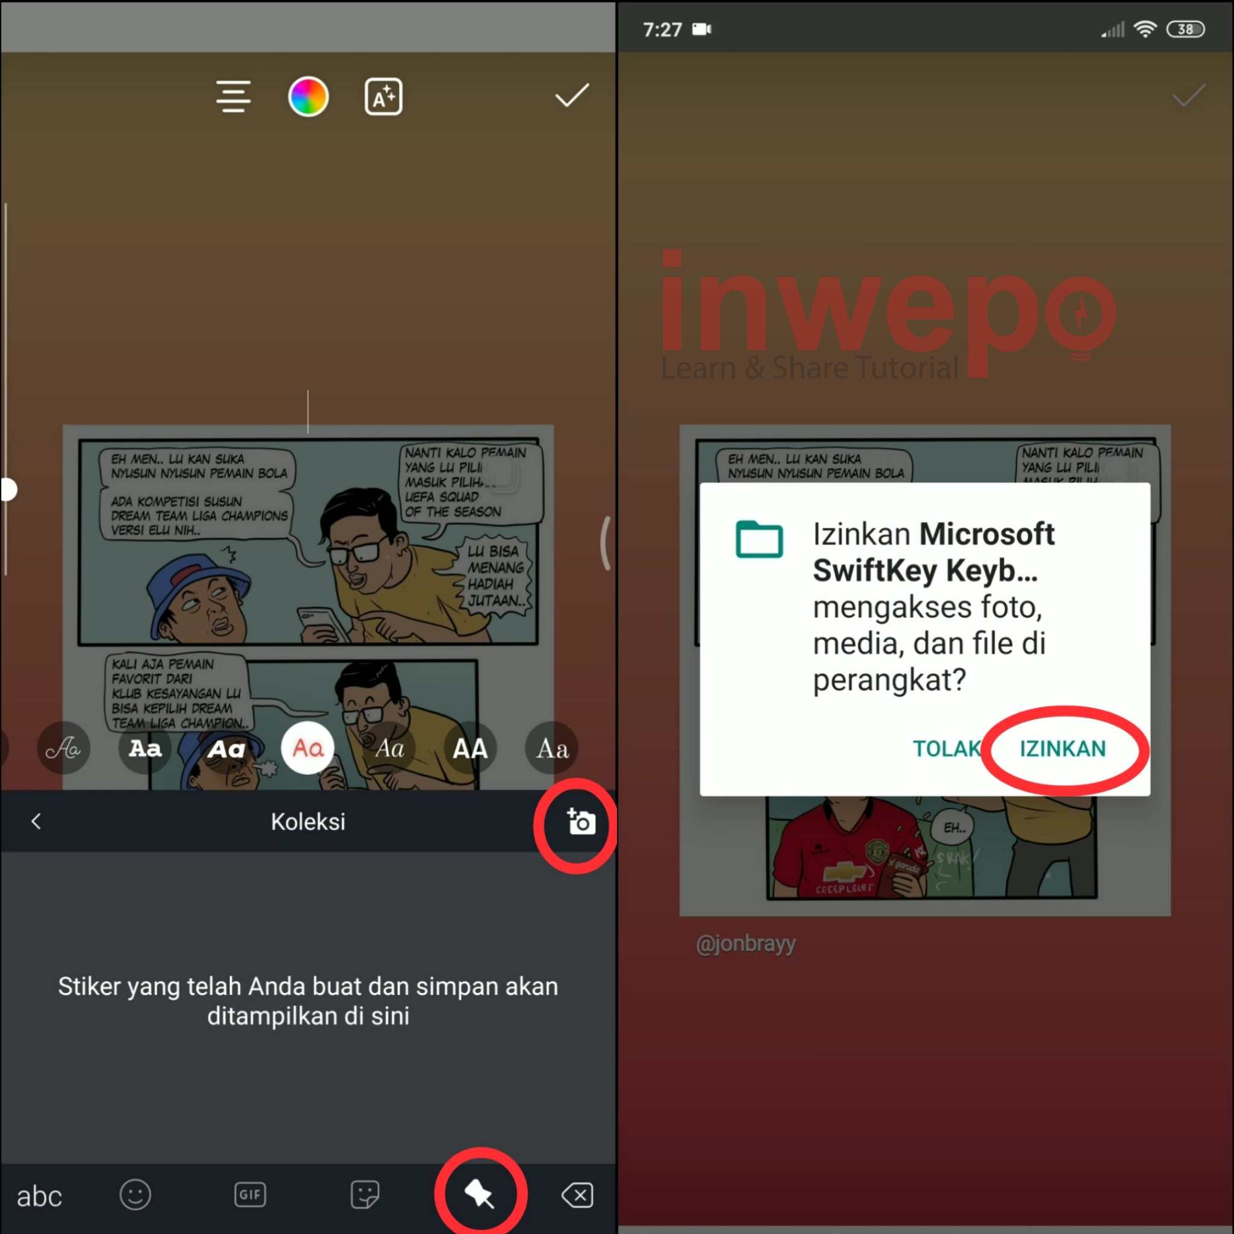Select the uppercase AA font style
The height and width of the screenshot is (1234, 1234).
click(x=470, y=748)
